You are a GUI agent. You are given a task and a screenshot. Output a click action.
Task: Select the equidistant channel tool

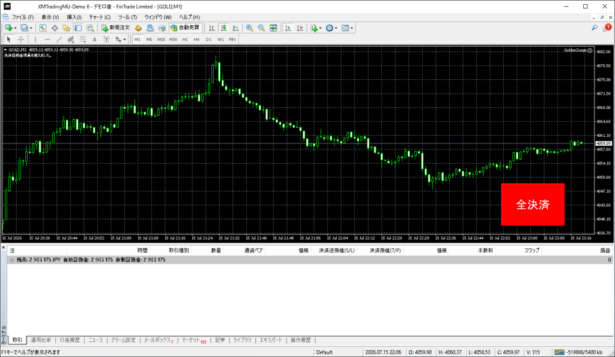pyautogui.click(x=71, y=39)
